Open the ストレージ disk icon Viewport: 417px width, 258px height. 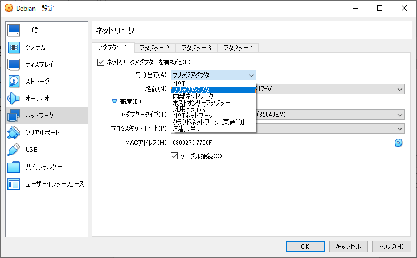click(13, 82)
